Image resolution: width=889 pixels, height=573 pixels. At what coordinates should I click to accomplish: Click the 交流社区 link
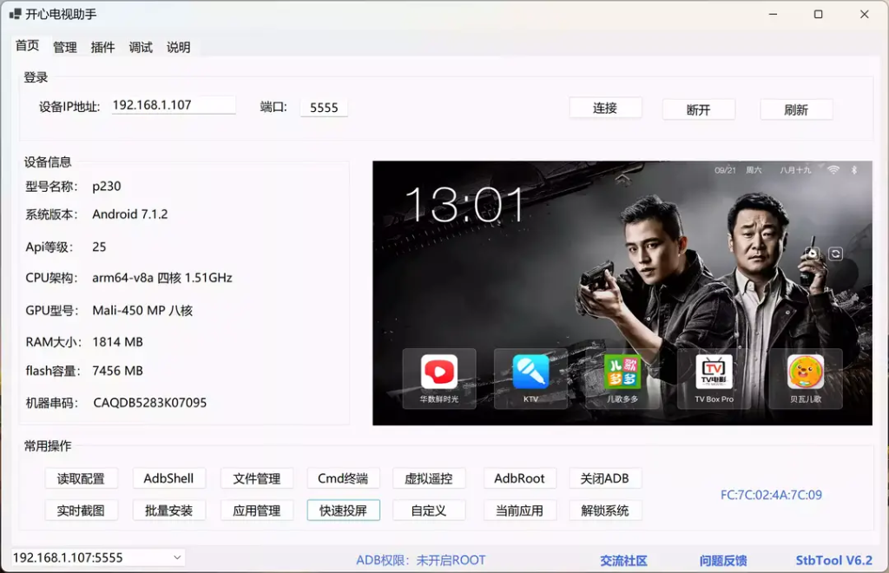[623, 561]
